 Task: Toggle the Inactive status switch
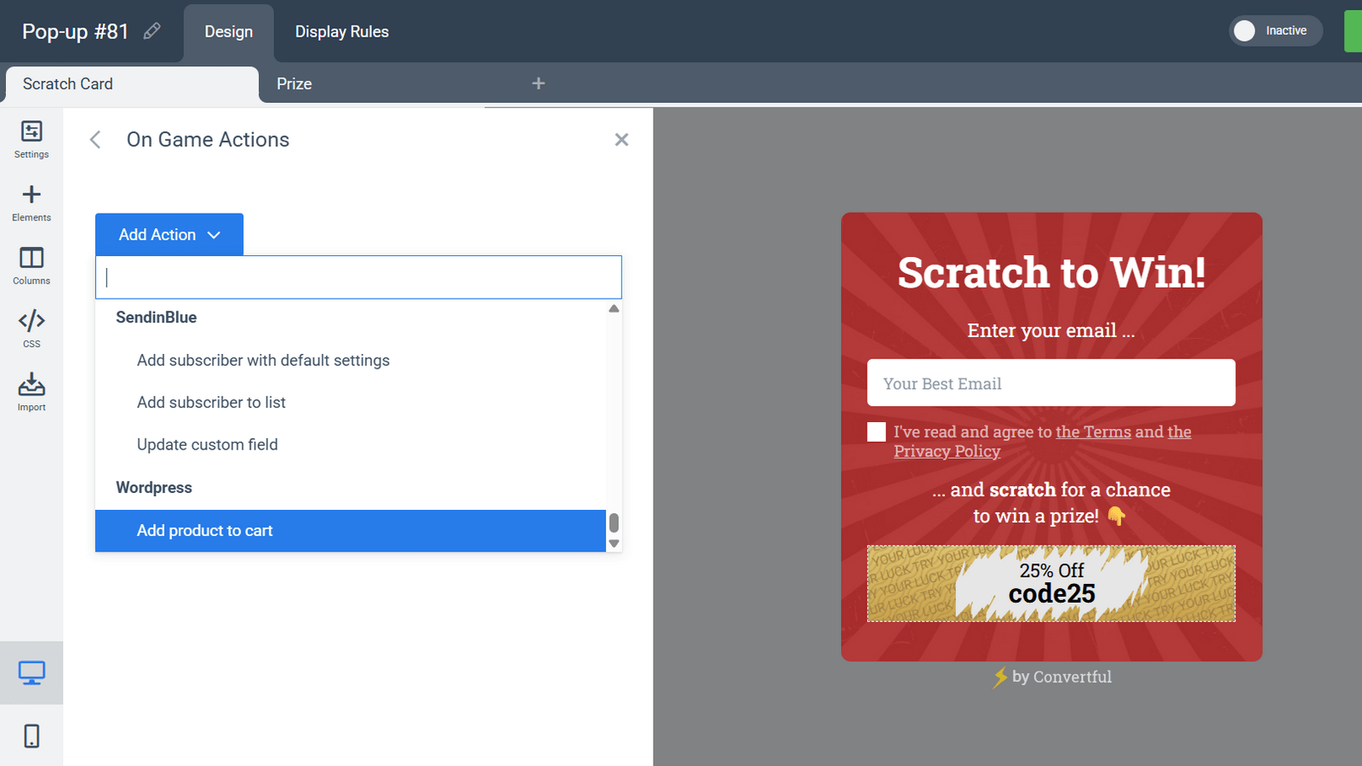click(x=1274, y=31)
